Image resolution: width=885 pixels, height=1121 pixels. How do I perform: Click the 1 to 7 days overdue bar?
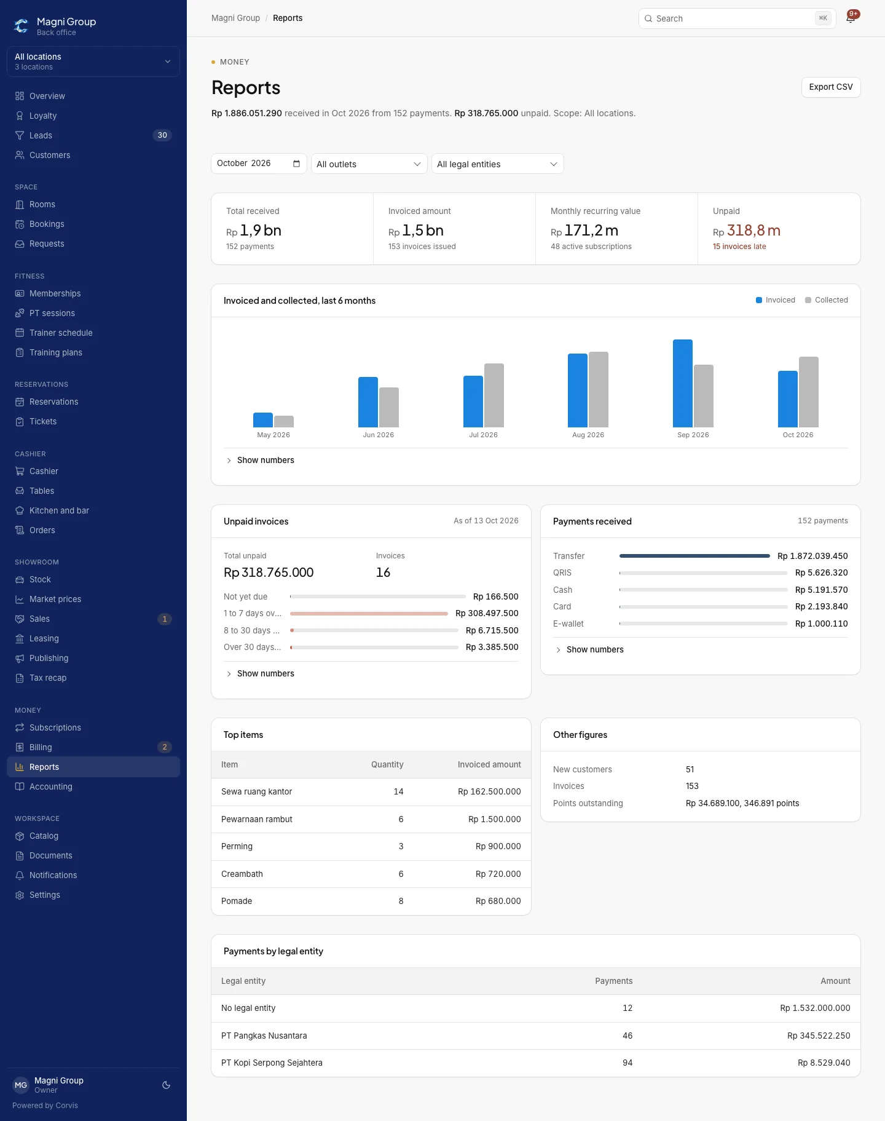[369, 614]
